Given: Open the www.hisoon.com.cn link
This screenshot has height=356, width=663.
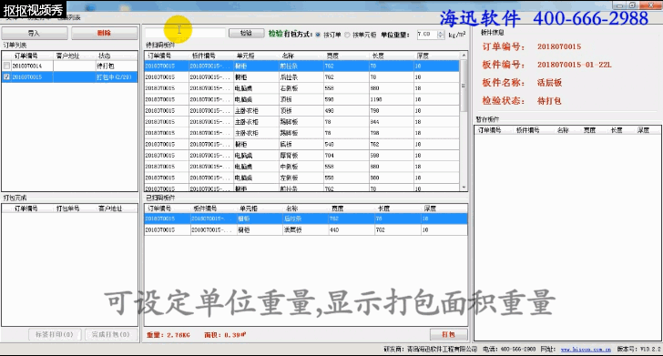Looking at the screenshot, I should (x=586, y=350).
